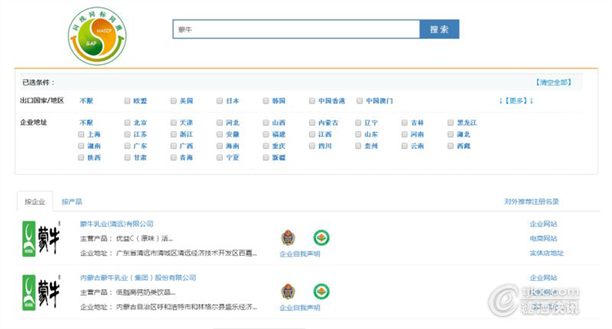
Task: Check the 欧盟 export region checkbox
Action: [127, 101]
